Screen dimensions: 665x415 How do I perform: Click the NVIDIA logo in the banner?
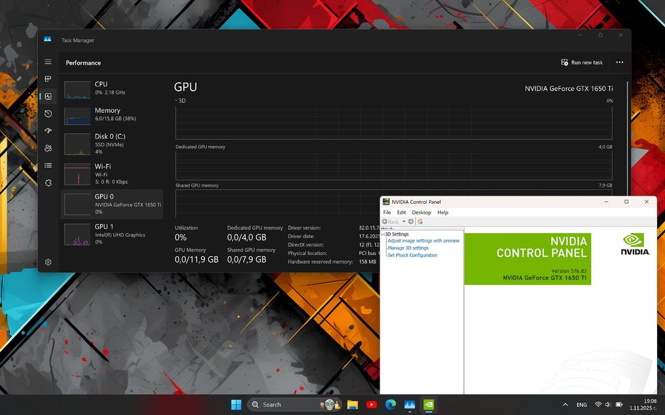635,244
